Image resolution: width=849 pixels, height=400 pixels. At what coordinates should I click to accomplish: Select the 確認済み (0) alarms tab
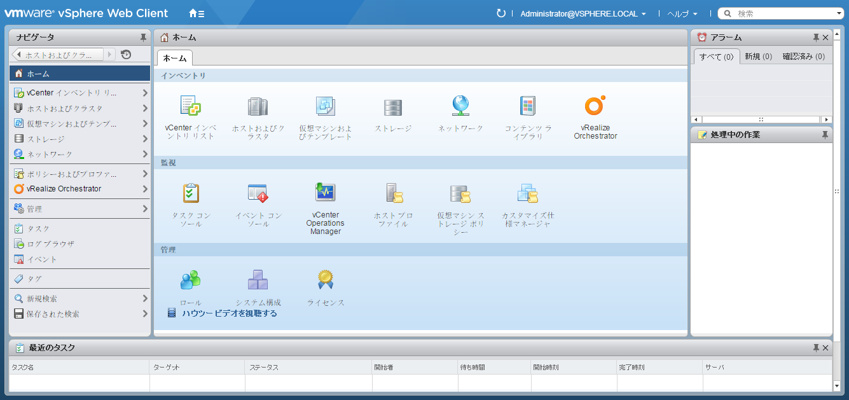click(x=803, y=57)
